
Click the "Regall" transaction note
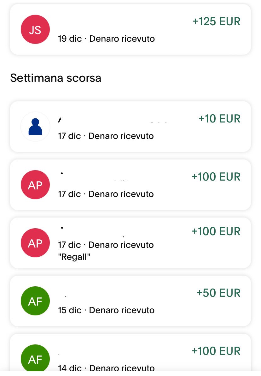(x=74, y=257)
